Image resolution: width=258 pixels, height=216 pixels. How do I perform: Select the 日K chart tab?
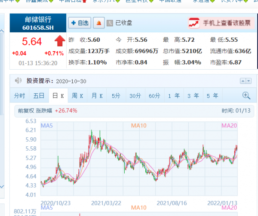pyautogui.click(x=58, y=96)
